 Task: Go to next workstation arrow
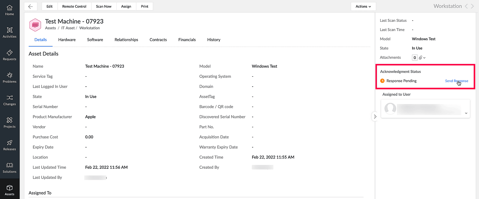[x=473, y=6]
